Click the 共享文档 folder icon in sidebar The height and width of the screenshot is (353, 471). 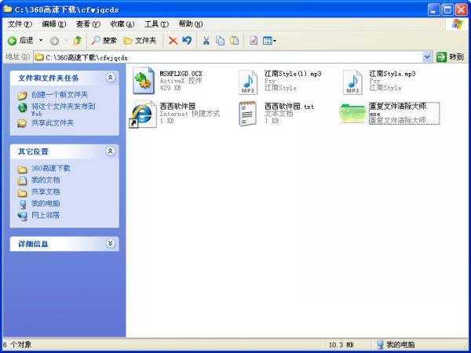(22, 193)
